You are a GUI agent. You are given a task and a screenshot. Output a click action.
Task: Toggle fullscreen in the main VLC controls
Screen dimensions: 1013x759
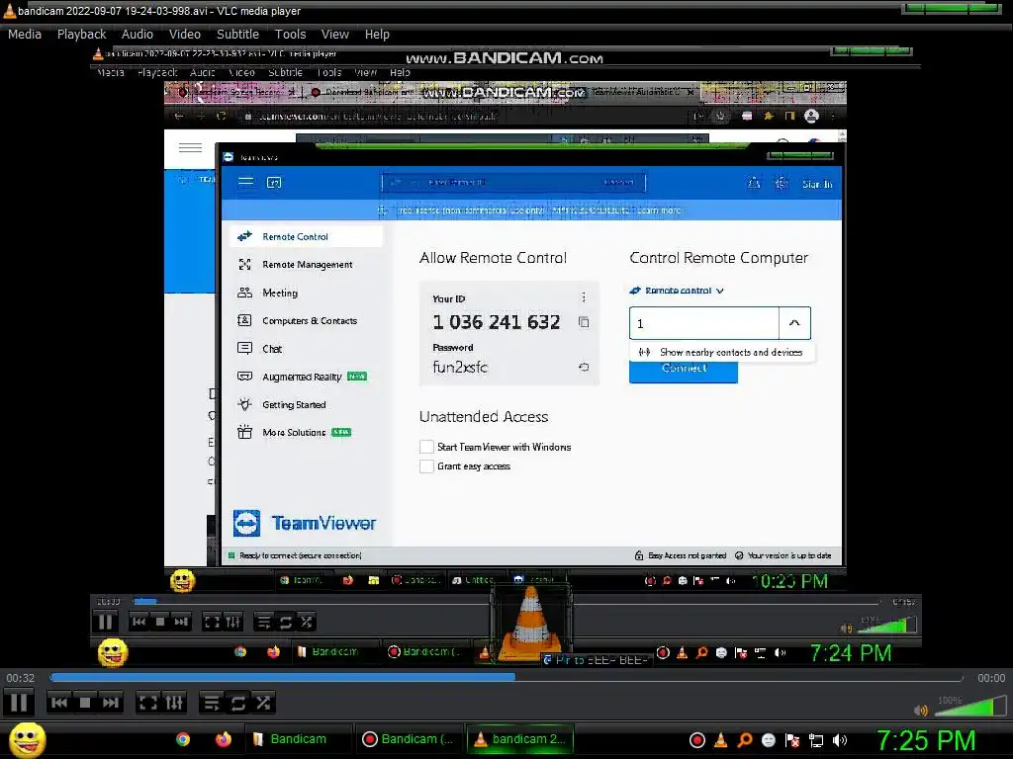pos(148,703)
